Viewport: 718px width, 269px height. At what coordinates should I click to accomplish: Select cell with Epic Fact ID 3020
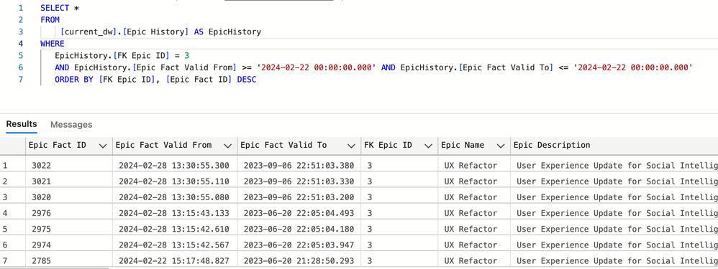(x=68, y=197)
